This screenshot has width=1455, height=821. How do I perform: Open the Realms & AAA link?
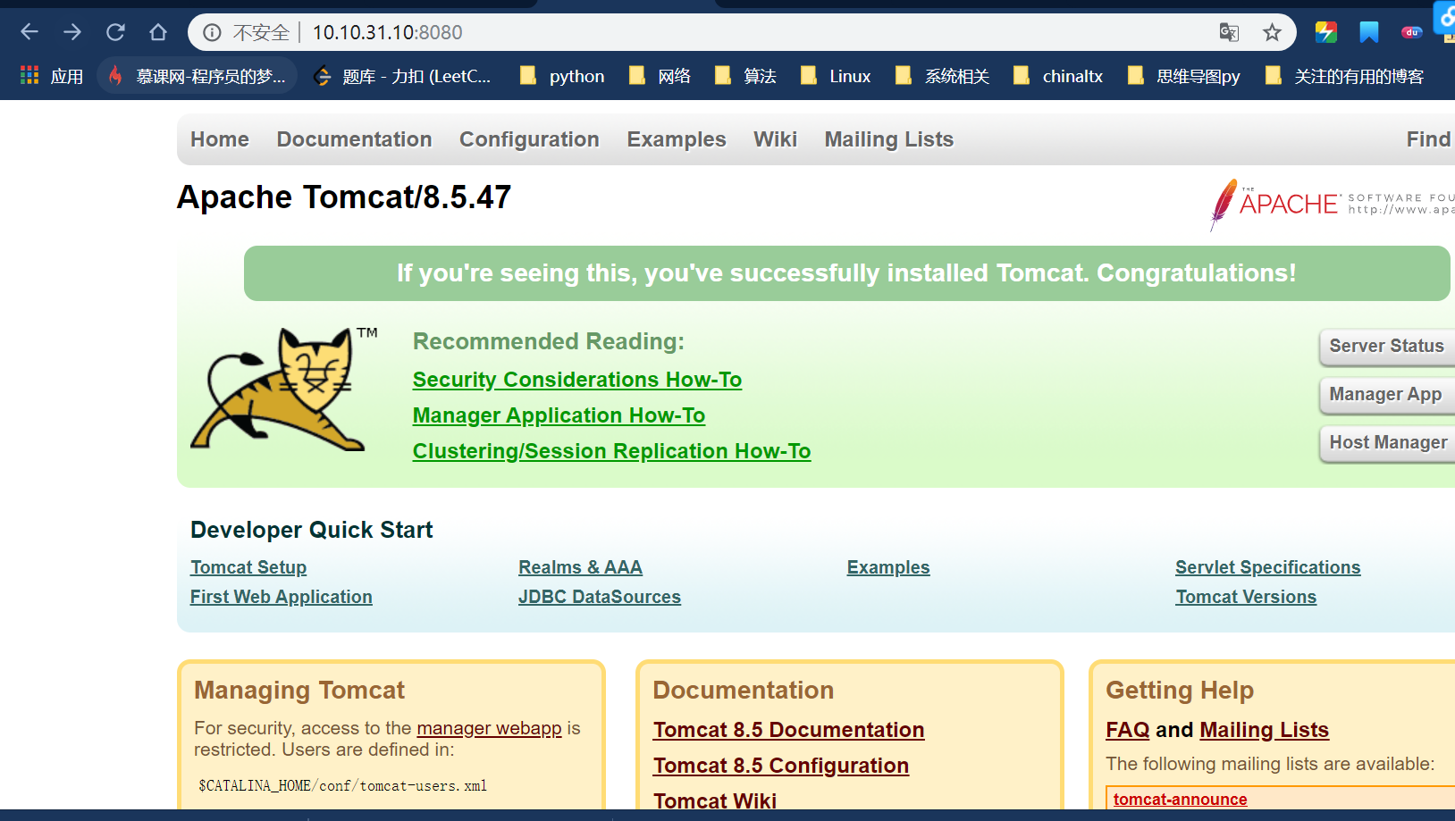580,567
